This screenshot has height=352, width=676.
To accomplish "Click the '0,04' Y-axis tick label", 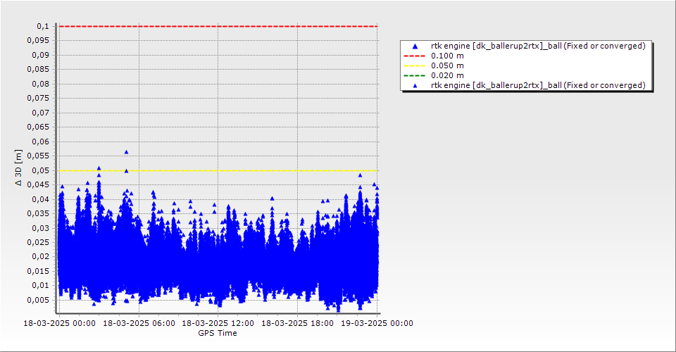I will [41, 199].
